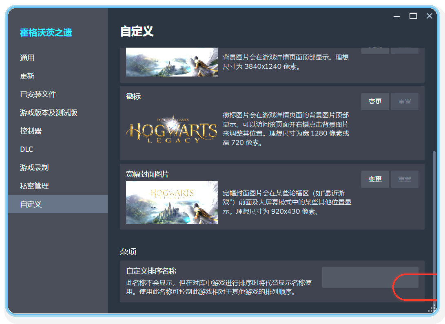445x324 pixels.
Task: Select 游戏版本及测试版 in the sidebar
Action: 58,113
